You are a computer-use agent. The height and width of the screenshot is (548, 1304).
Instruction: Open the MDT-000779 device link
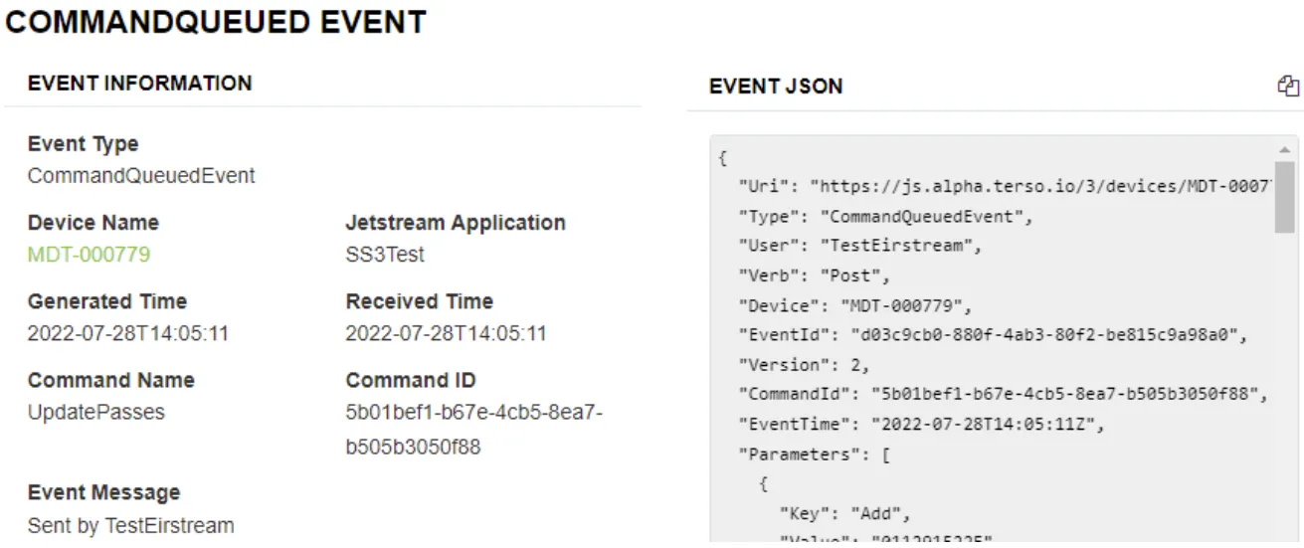click(x=89, y=255)
